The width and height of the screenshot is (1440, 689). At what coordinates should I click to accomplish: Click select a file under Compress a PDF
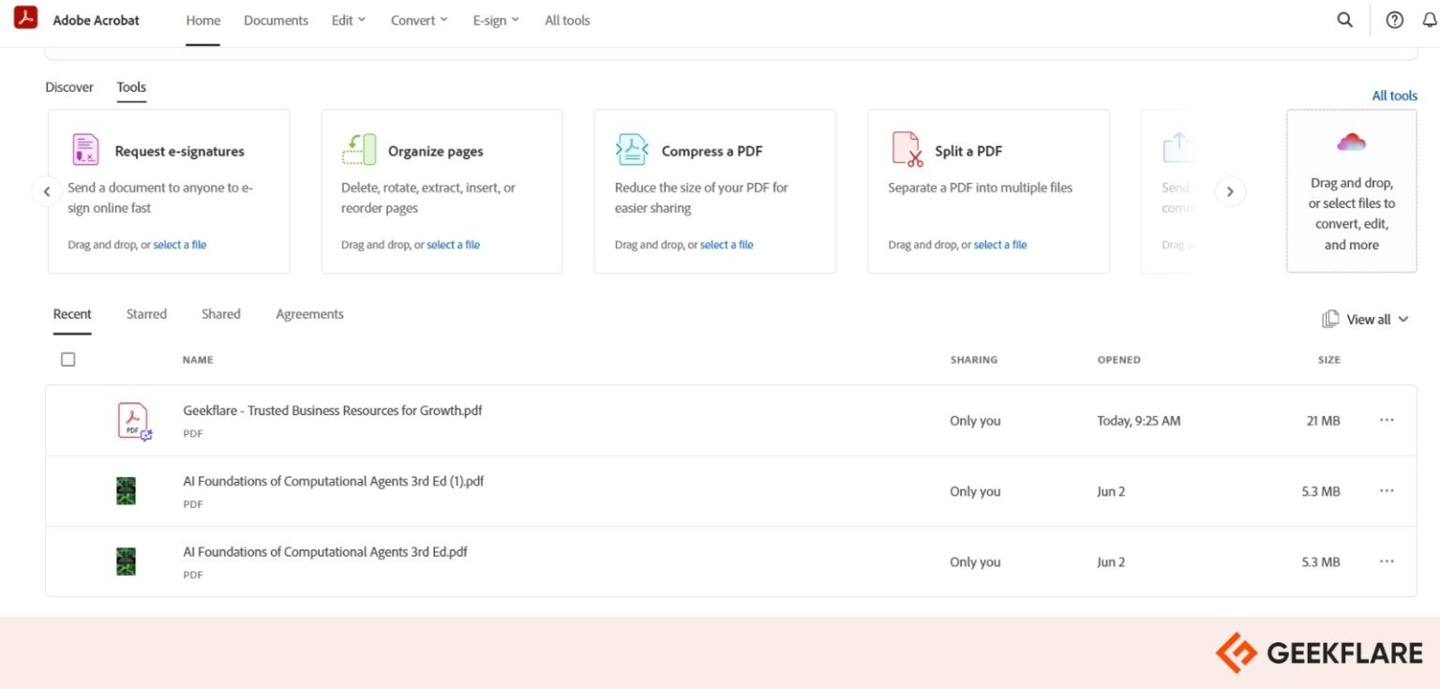[x=727, y=245]
